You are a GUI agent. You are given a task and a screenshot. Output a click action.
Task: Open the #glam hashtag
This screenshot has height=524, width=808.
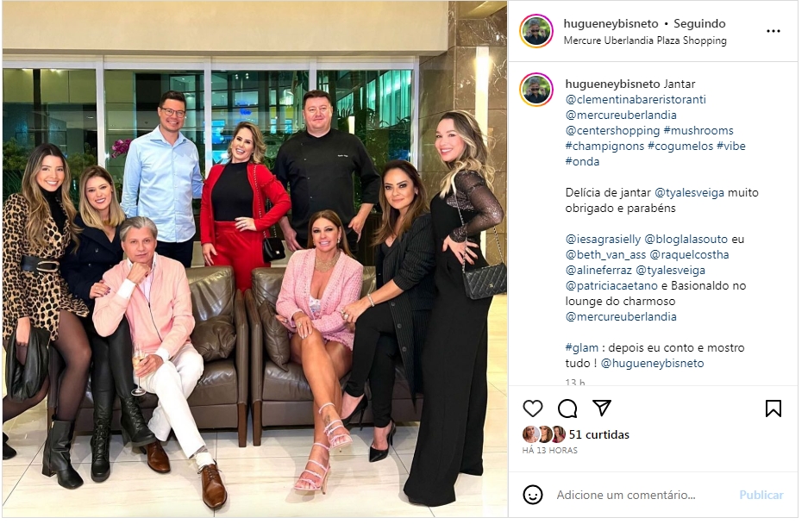(x=582, y=348)
